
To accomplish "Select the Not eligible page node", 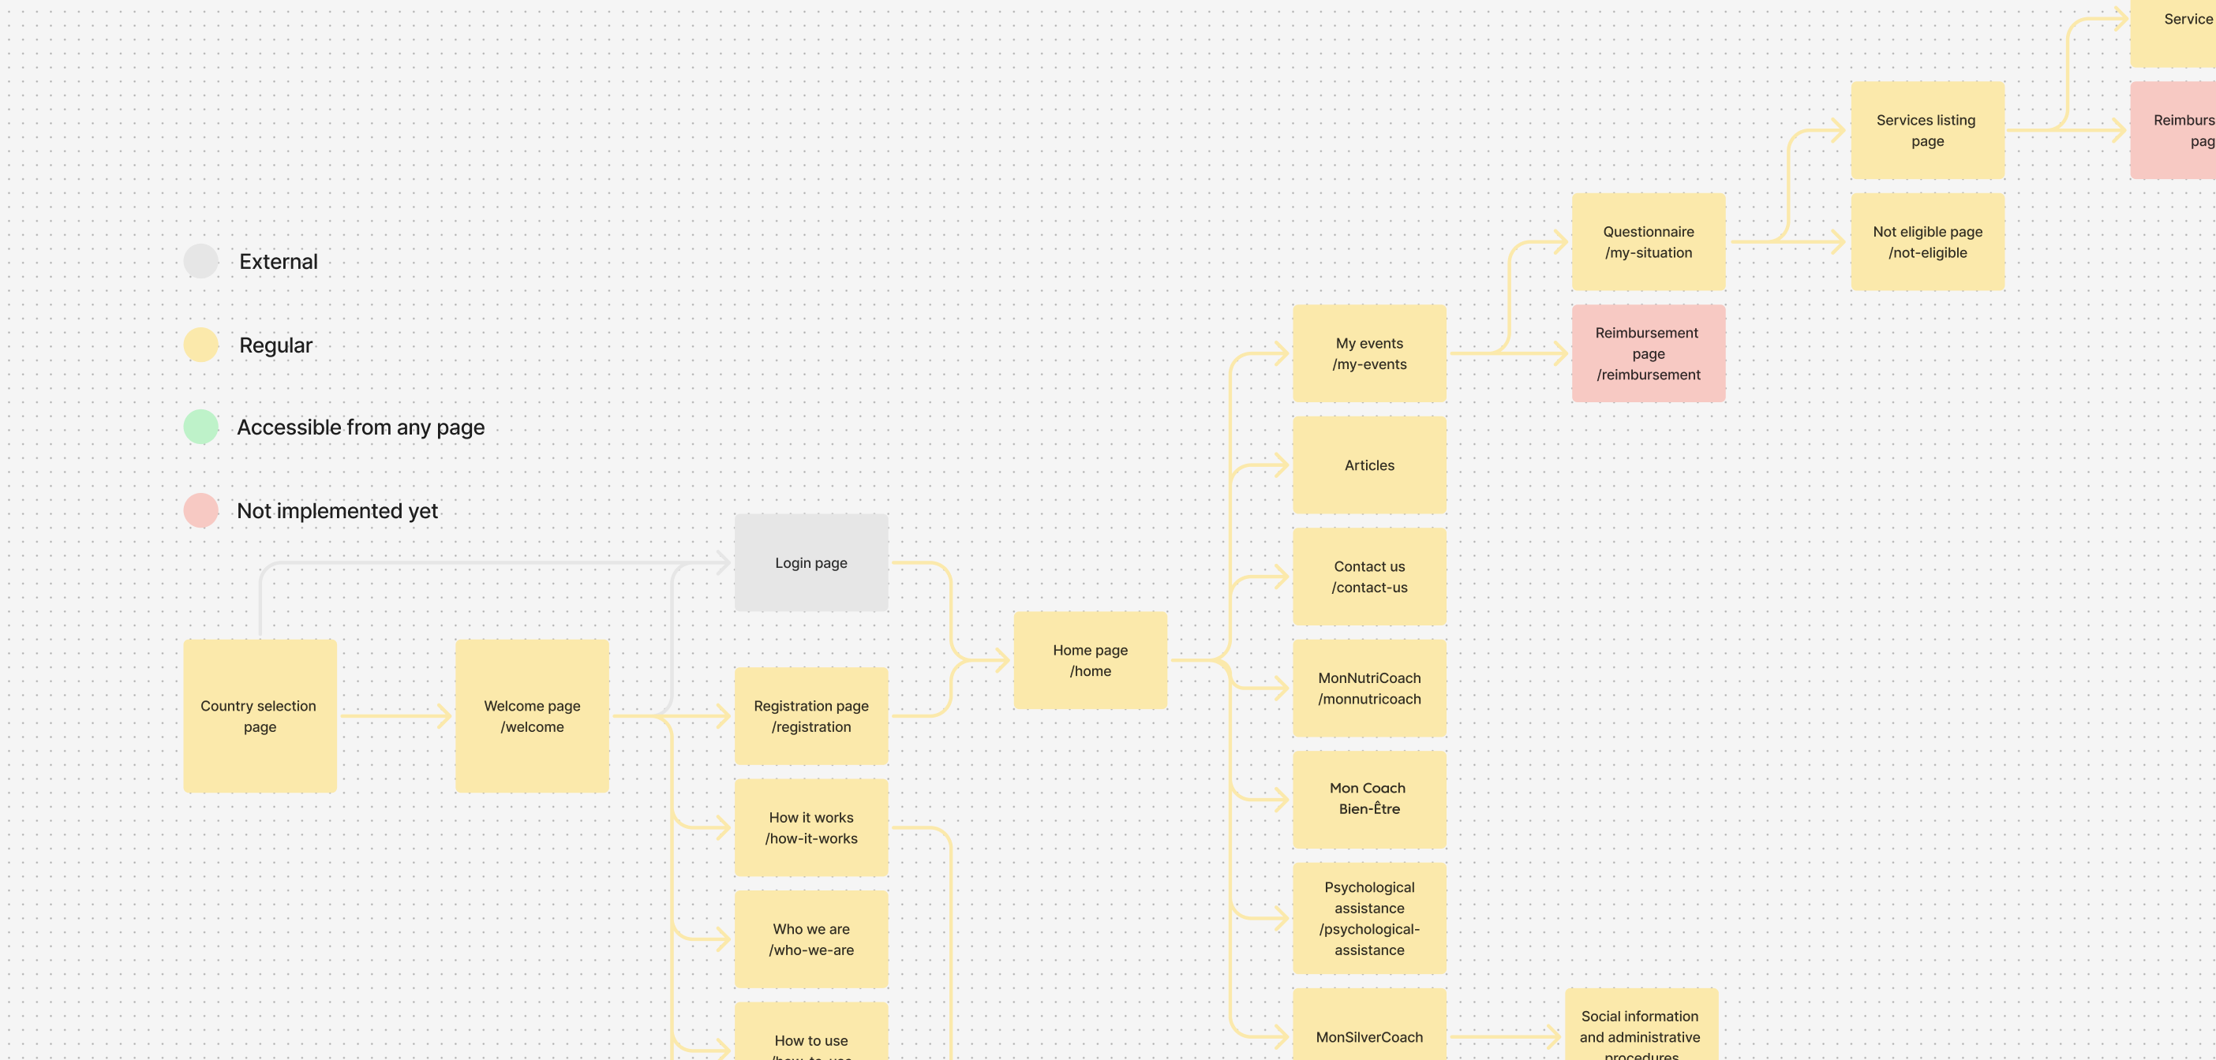I will [x=1927, y=241].
